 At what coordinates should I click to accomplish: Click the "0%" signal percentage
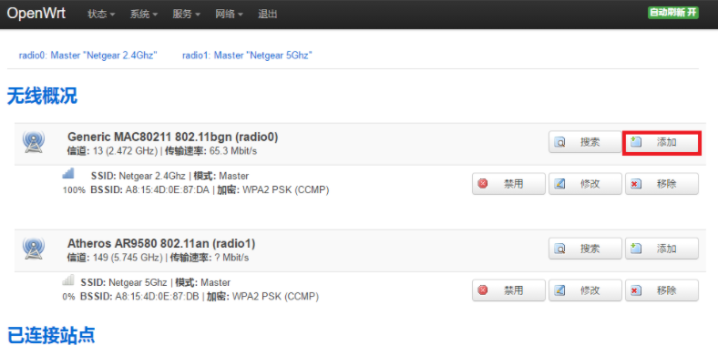point(68,297)
